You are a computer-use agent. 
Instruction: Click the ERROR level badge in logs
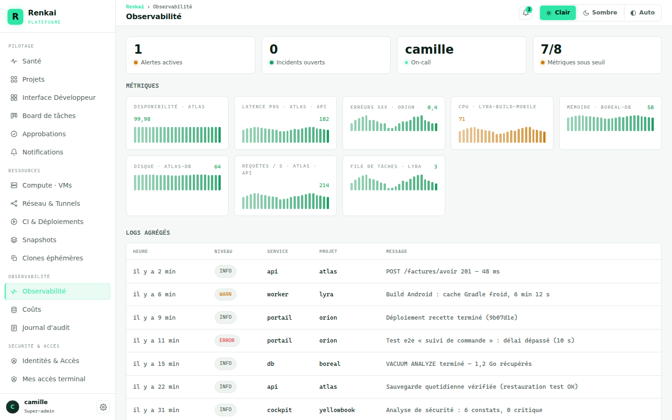(x=227, y=341)
